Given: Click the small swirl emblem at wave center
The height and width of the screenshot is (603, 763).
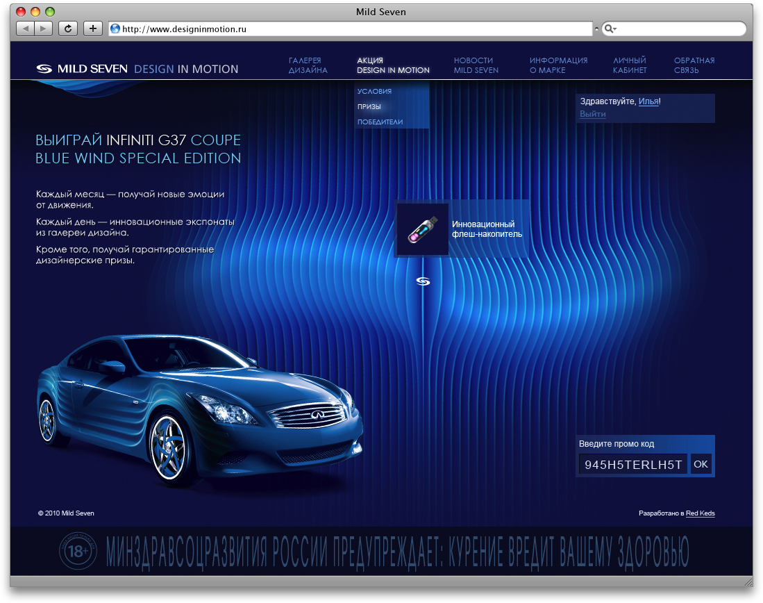Looking at the screenshot, I should tap(423, 281).
